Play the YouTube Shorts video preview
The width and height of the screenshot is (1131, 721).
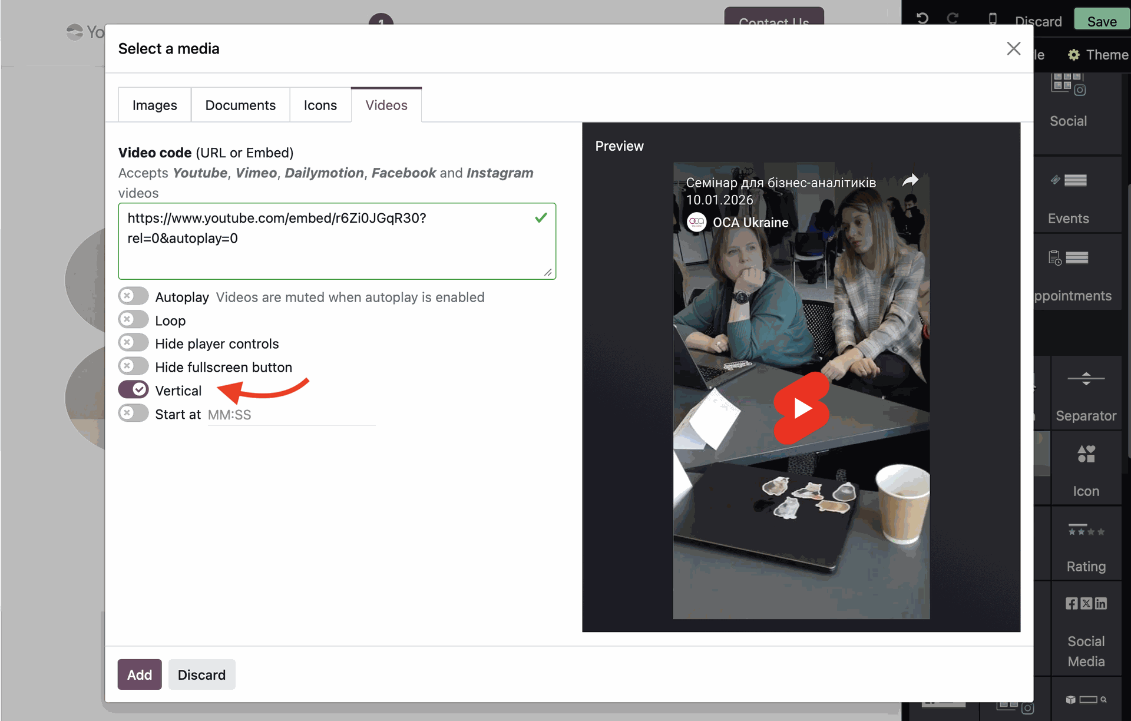(x=801, y=408)
